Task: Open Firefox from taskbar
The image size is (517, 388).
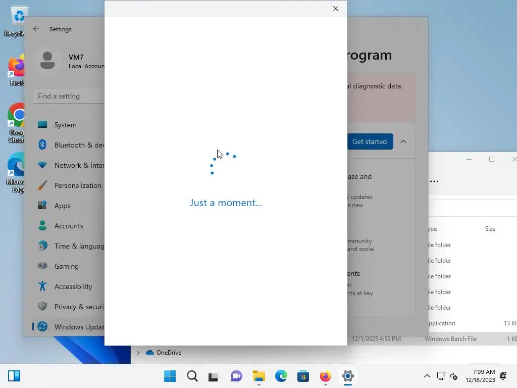Action: [x=326, y=376]
